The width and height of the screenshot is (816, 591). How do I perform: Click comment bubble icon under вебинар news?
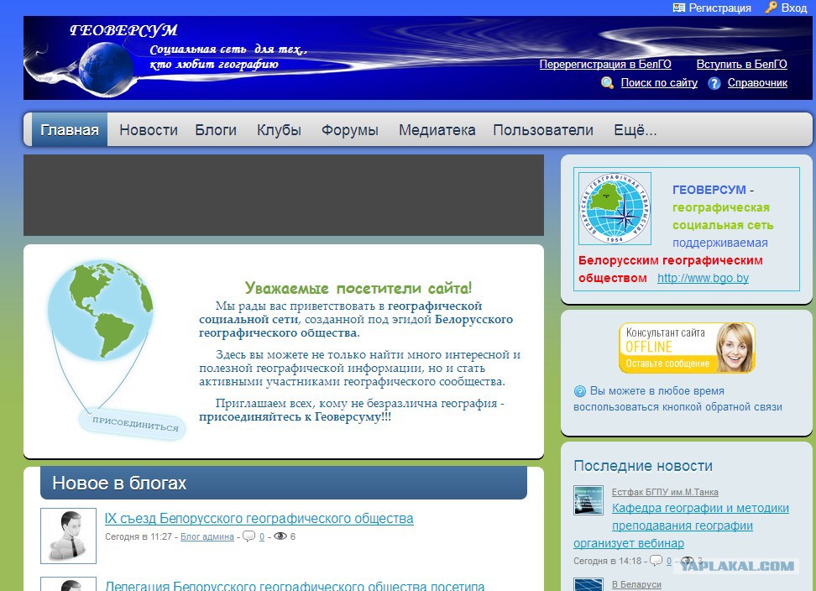(x=656, y=561)
